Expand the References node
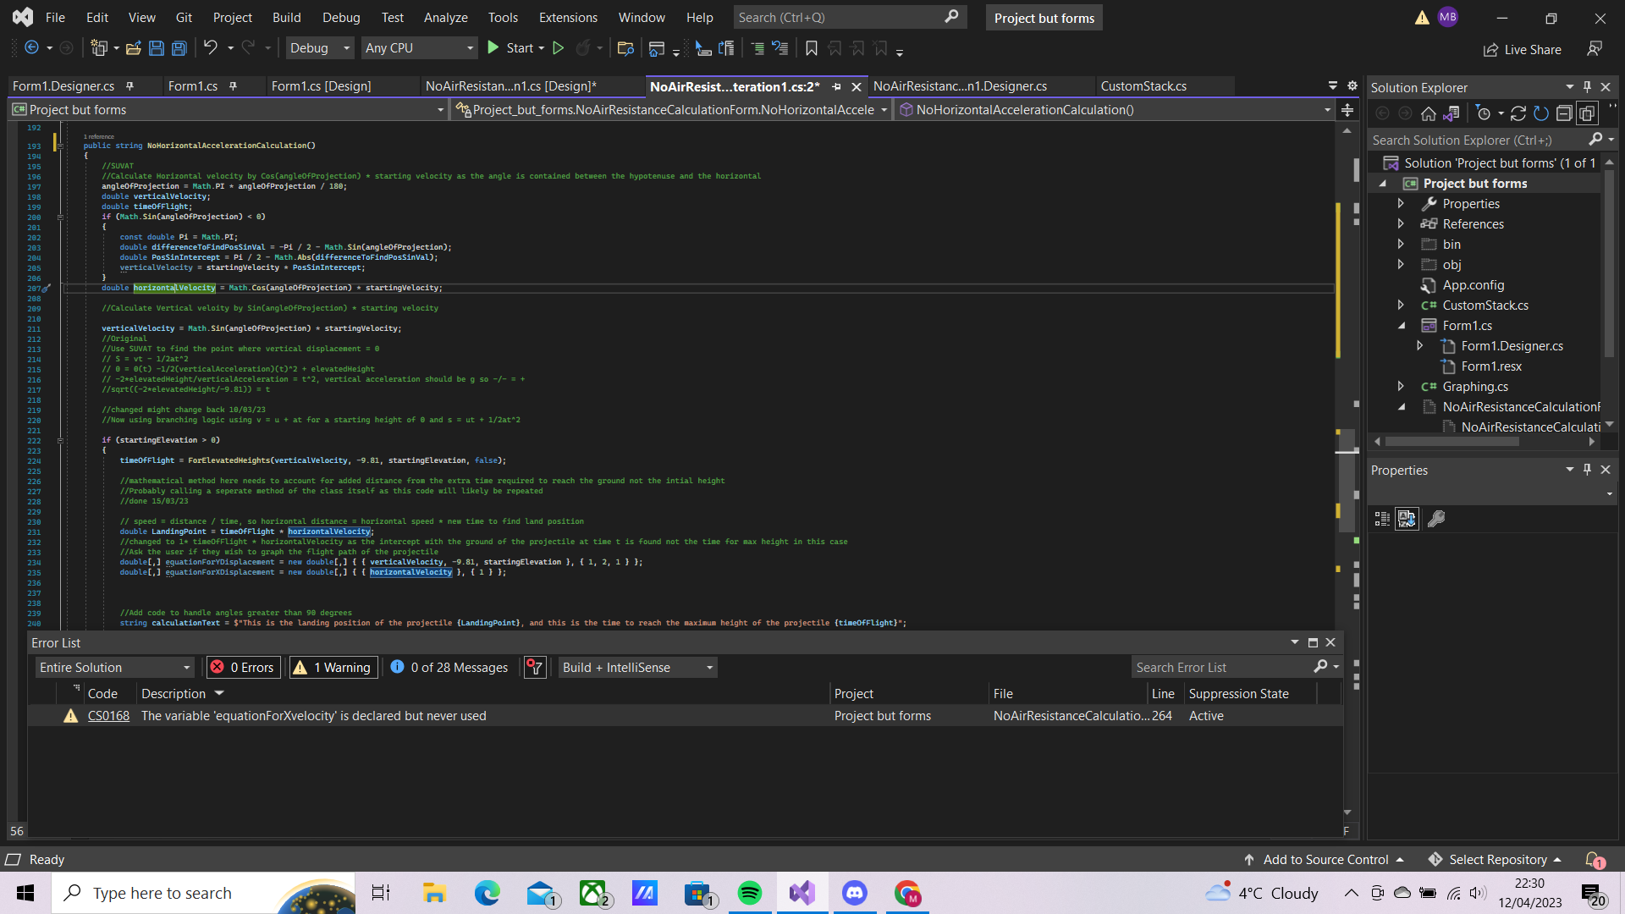The height and width of the screenshot is (914, 1625). (x=1402, y=223)
